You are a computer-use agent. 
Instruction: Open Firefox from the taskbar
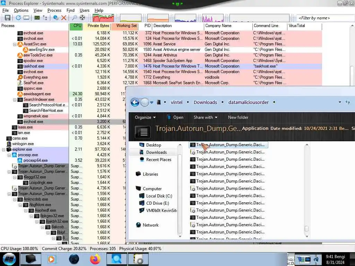click(95, 259)
